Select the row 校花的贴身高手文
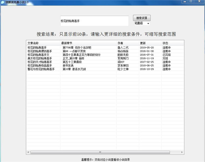The image size is (205, 162). coord(105,55)
